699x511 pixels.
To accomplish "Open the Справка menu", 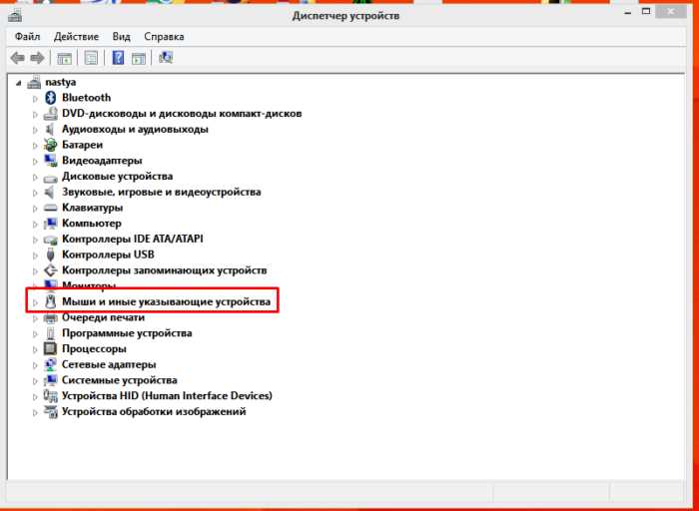I will point(164,37).
